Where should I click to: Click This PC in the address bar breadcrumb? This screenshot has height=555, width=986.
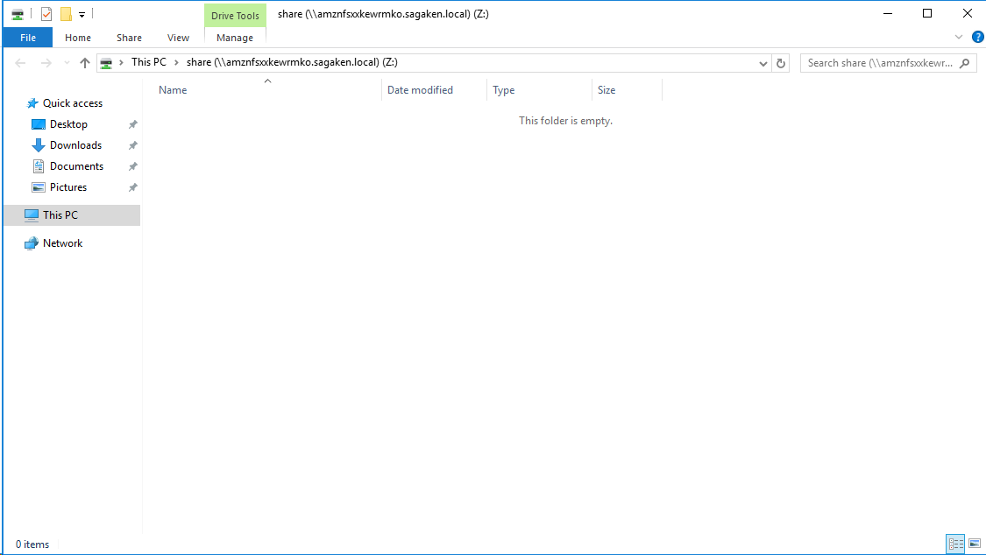point(149,62)
